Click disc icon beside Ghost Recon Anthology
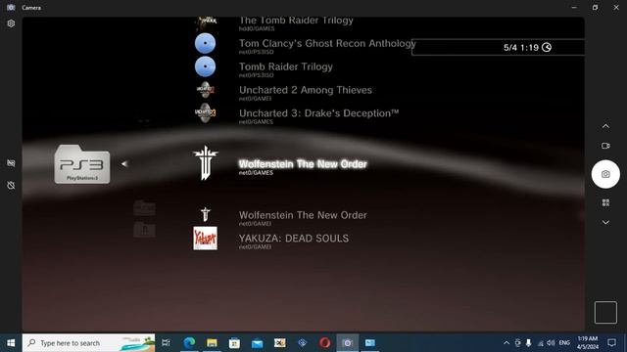This screenshot has width=627, height=352. click(205, 43)
